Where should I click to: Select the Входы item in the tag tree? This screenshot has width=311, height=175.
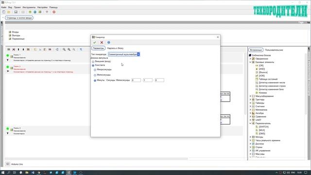15,32
